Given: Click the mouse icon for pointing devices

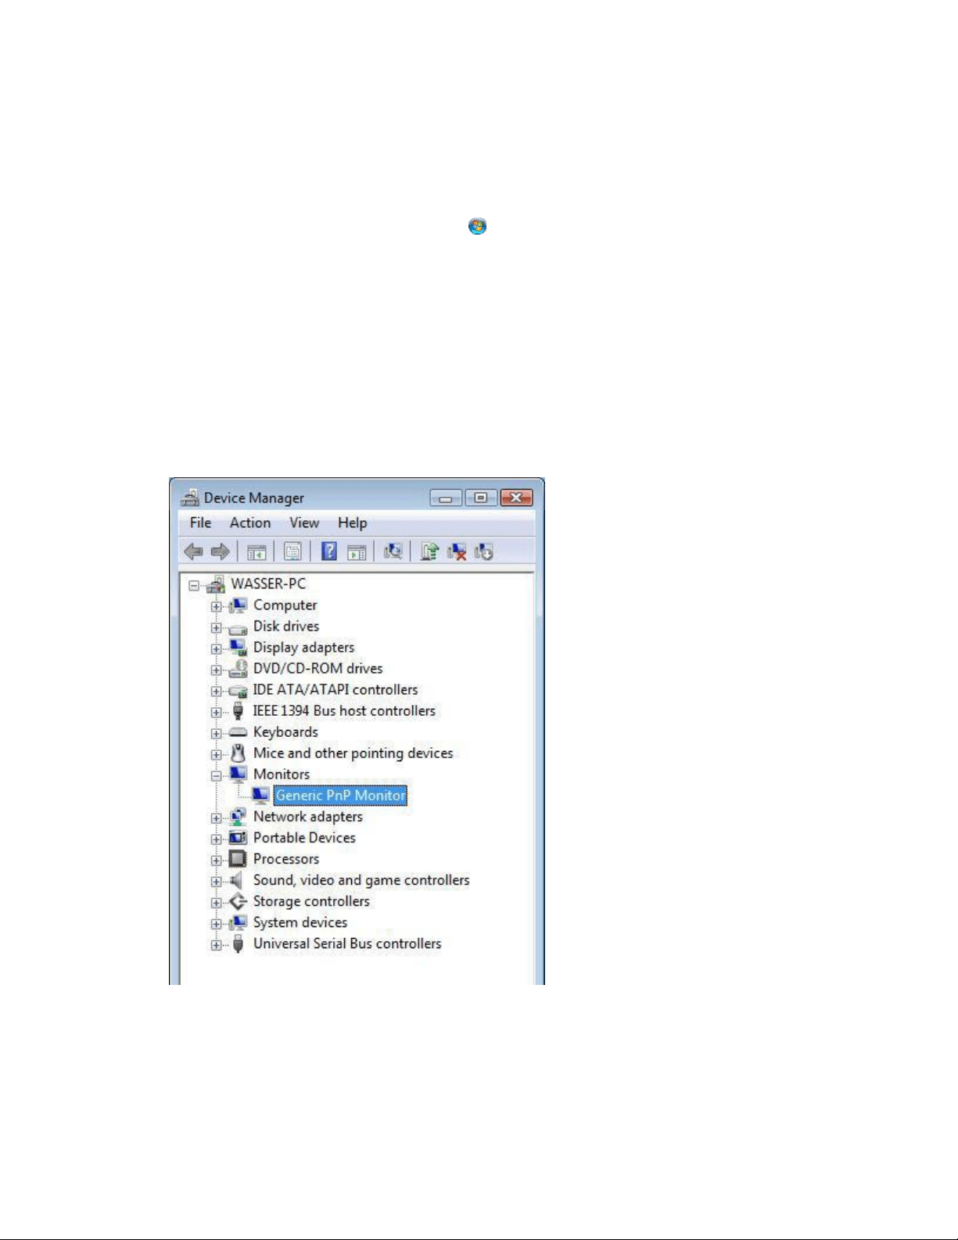Looking at the screenshot, I should tap(238, 753).
